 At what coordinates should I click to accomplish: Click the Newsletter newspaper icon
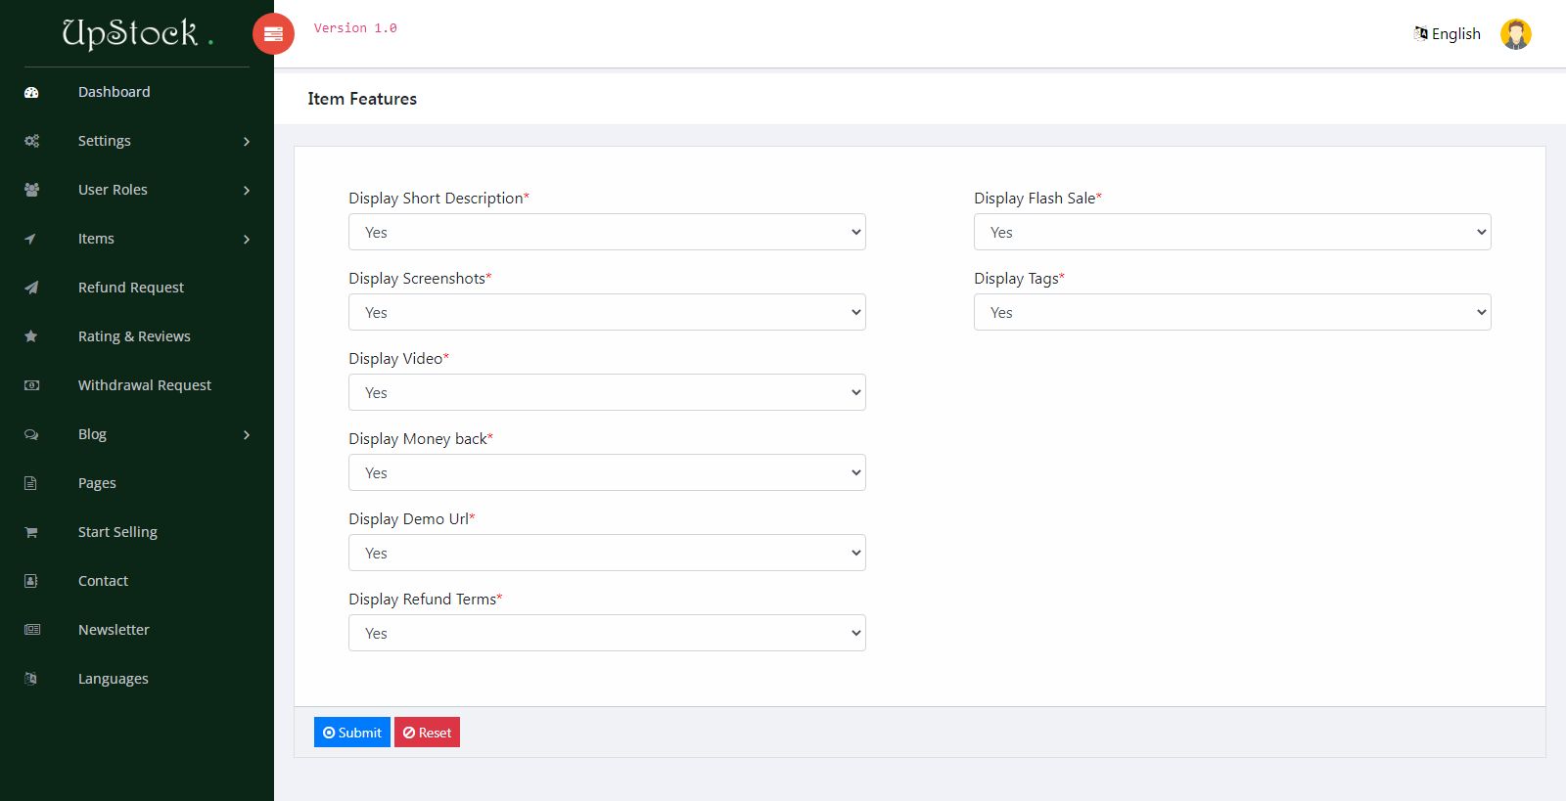click(31, 630)
